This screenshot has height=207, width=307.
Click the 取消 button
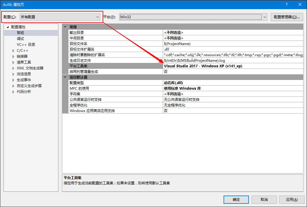click(x=264, y=200)
